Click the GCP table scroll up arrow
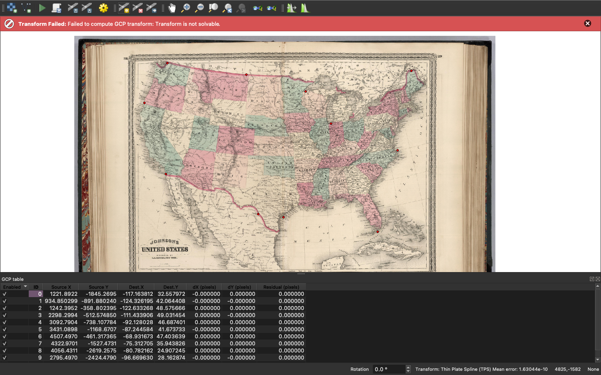The image size is (601, 375). [598, 286]
